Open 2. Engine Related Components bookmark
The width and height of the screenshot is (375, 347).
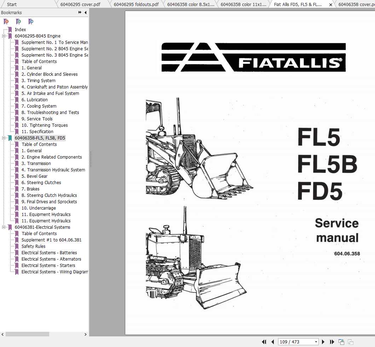52,157
